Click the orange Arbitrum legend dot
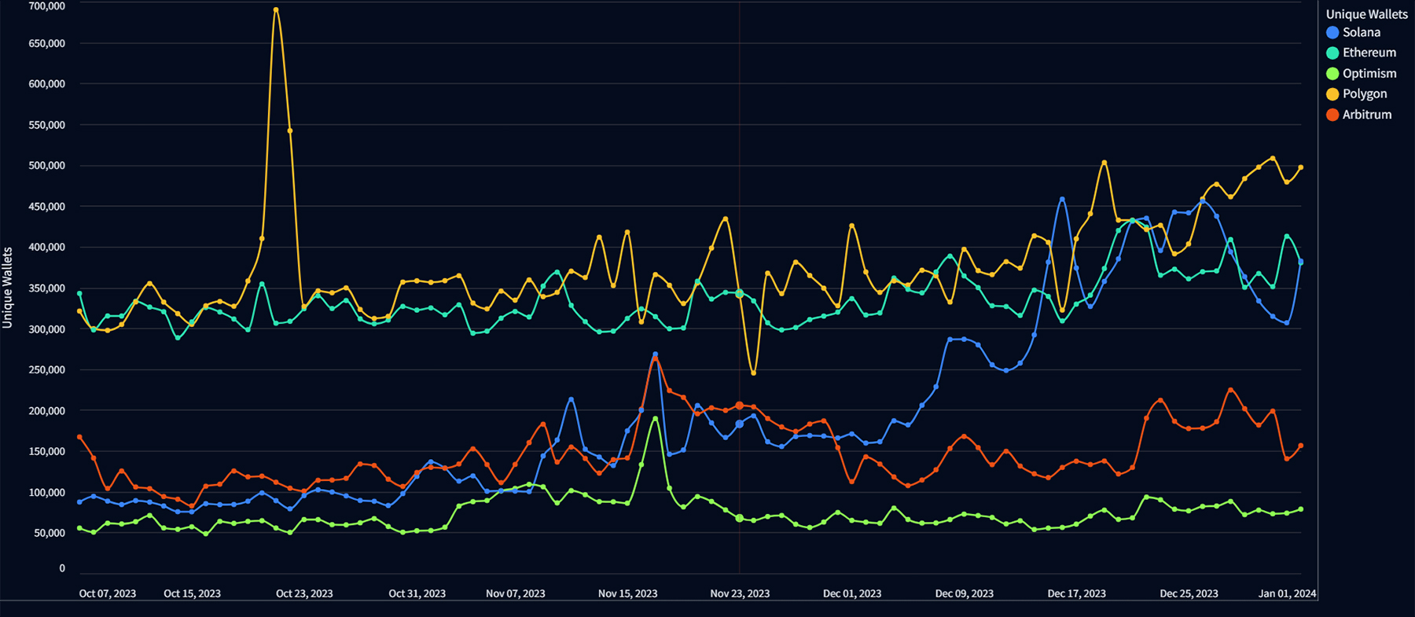This screenshot has width=1415, height=617. [x=1332, y=115]
